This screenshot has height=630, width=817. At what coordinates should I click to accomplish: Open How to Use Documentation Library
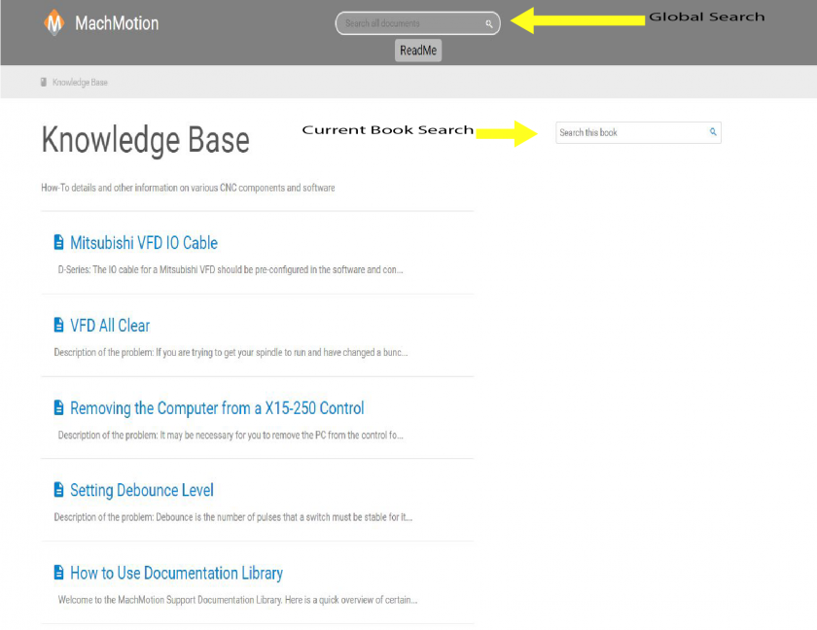176,574
